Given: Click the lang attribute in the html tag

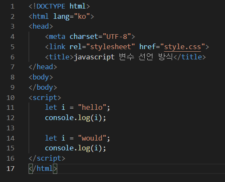Looking at the screenshot, I should click(x=61, y=17).
